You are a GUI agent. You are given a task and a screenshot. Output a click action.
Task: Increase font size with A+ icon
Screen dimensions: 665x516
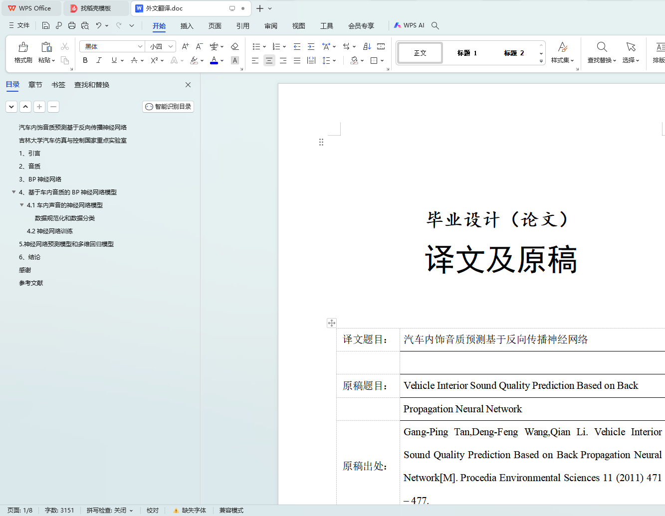point(185,46)
